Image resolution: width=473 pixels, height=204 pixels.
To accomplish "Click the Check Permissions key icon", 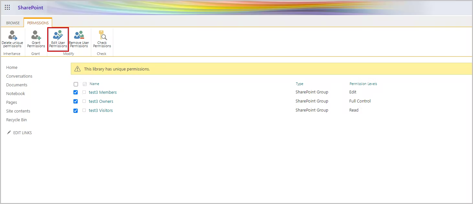I will pyautogui.click(x=102, y=35).
